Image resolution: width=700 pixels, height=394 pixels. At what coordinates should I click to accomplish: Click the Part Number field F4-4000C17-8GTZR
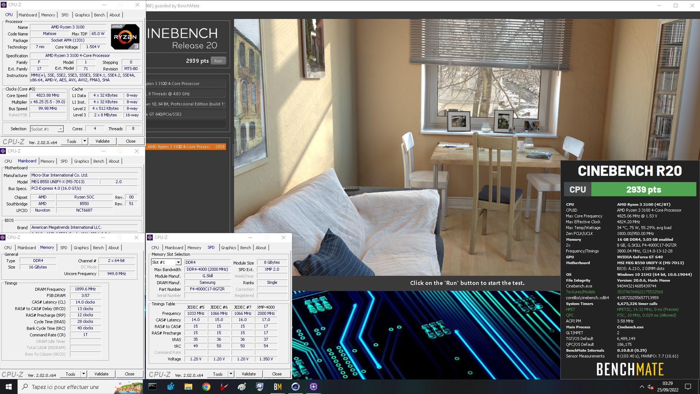coord(207,289)
